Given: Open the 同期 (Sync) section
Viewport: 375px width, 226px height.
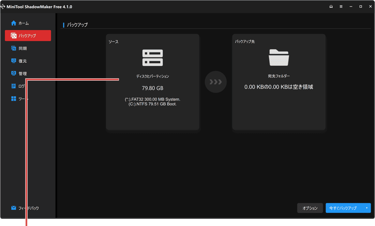Looking at the screenshot, I should (20, 48).
